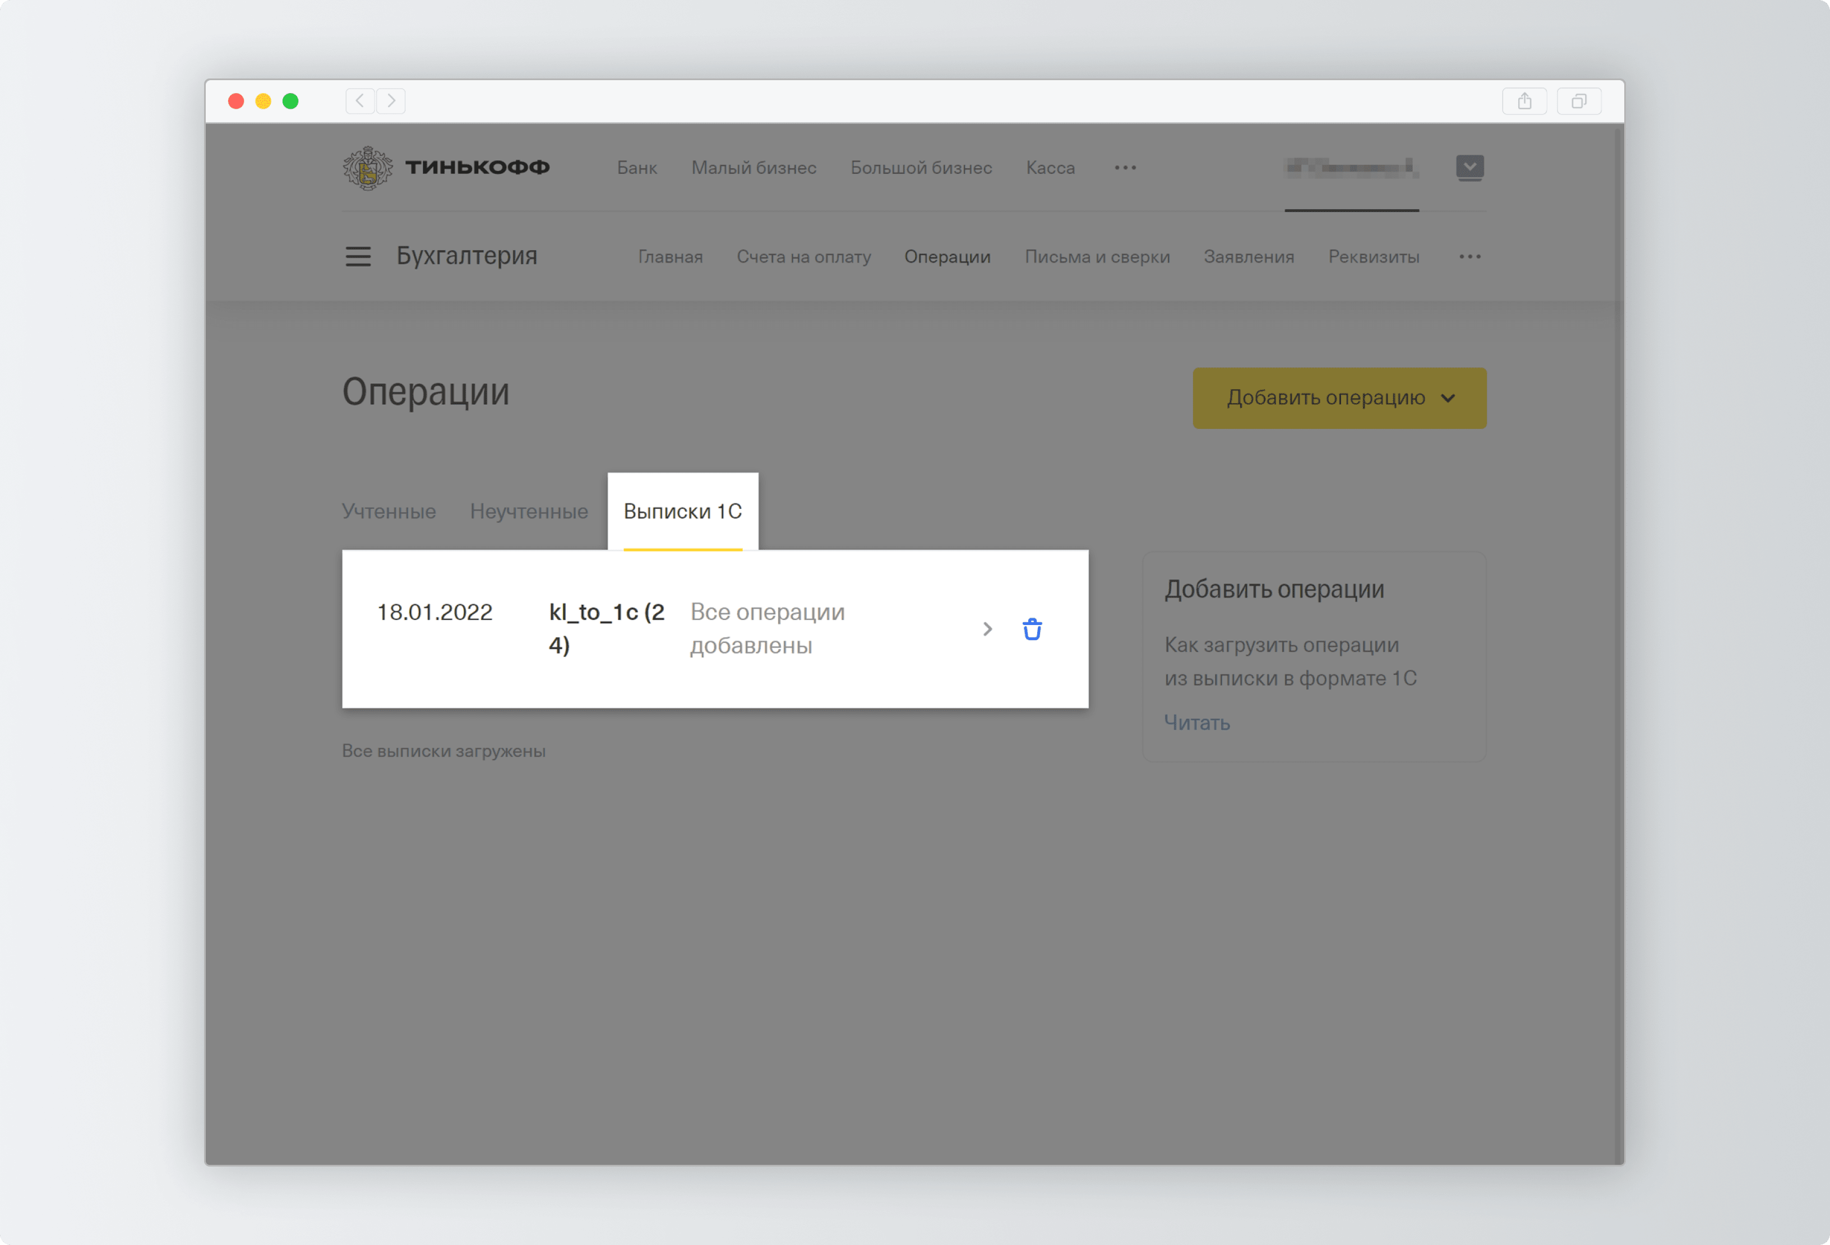Click the browser back arrow
The height and width of the screenshot is (1245, 1830).
(360, 101)
